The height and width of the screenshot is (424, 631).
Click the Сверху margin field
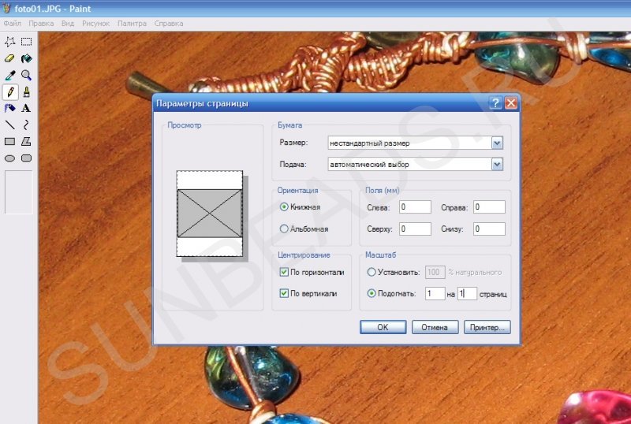(x=415, y=229)
